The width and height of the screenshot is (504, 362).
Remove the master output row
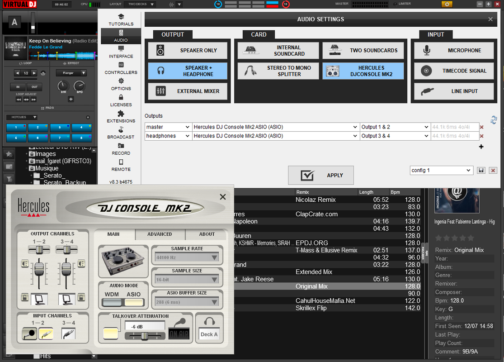point(481,127)
